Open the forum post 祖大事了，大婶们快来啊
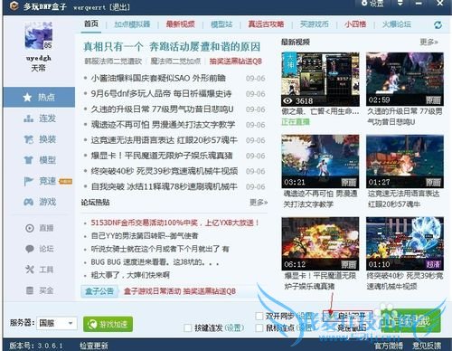 coord(130,275)
